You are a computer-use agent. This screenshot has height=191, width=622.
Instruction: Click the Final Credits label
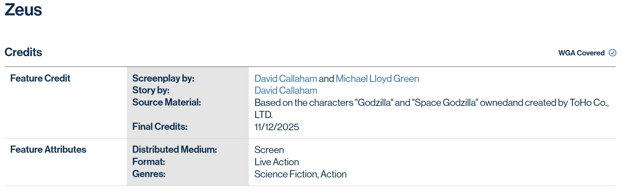point(160,127)
